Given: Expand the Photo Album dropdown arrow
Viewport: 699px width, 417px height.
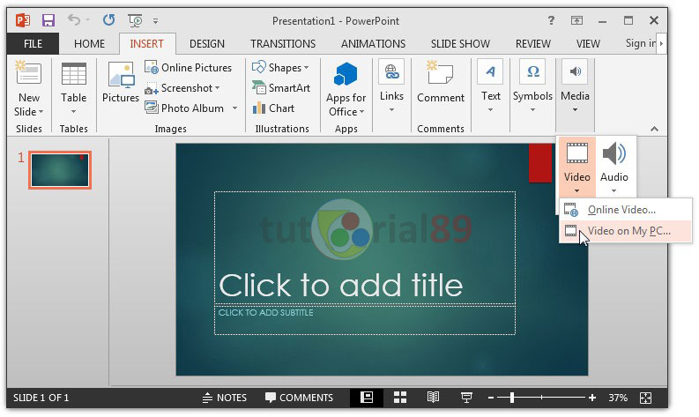Looking at the screenshot, I should (x=234, y=108).
